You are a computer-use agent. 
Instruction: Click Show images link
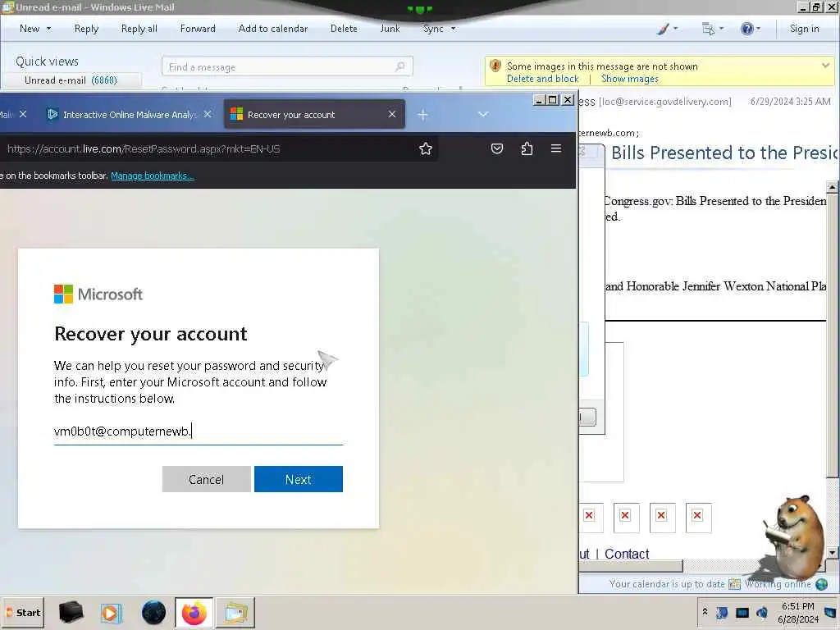629,79
